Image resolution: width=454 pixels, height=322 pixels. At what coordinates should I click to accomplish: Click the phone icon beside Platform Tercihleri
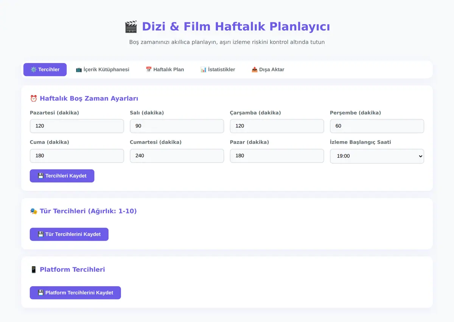pos(34,269)
